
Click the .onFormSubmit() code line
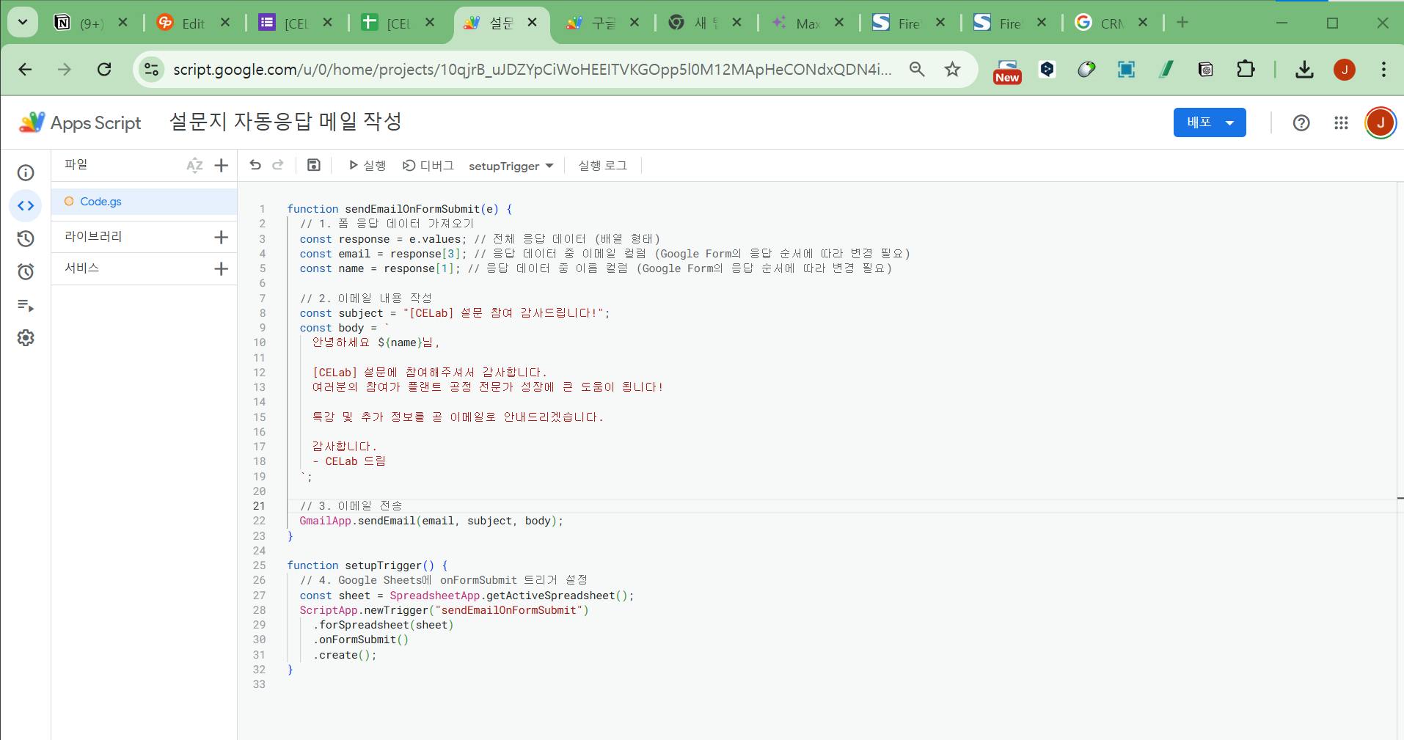pos(361,640)
